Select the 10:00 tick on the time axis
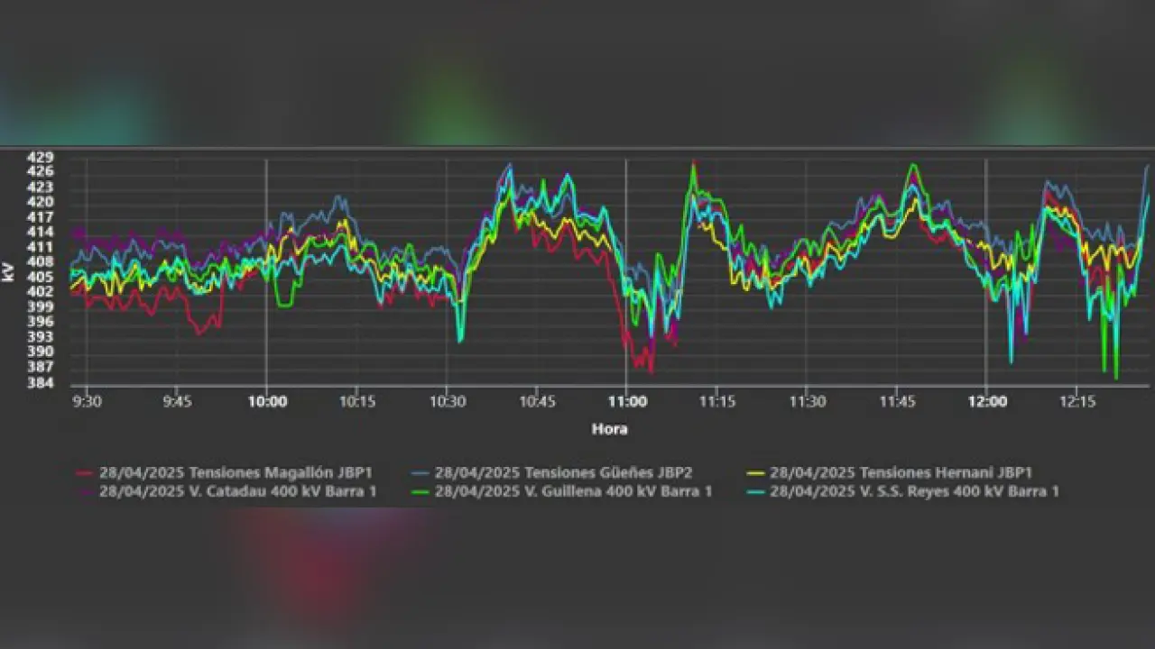The image size is (1155, 649). pyautogui.click(x=267, y=402)
